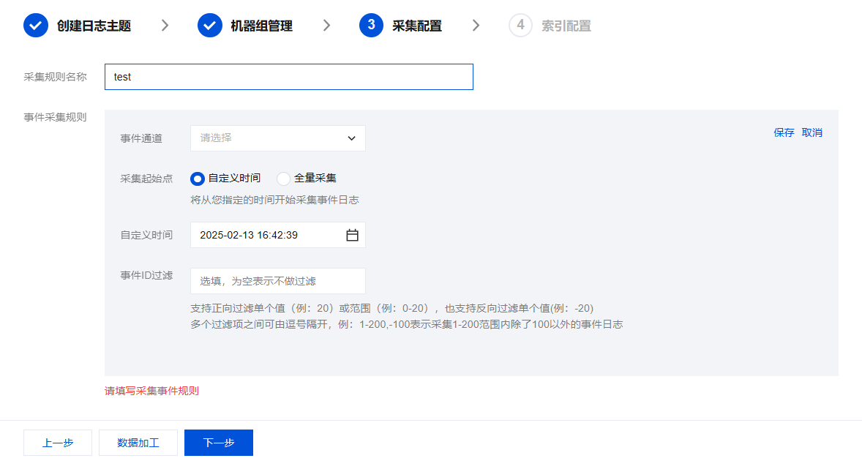Focus the 事件ID过滤 input field
Image resolution: width=862 pixels, height=461 pixels.
click(277, 281)
